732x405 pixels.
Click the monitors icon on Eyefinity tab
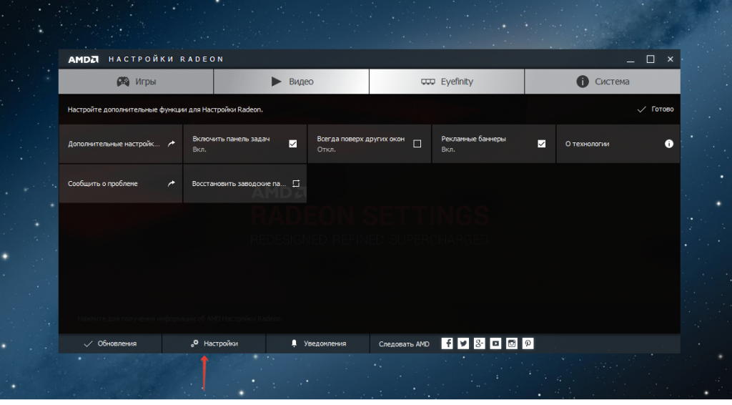[x=428, y=82]
